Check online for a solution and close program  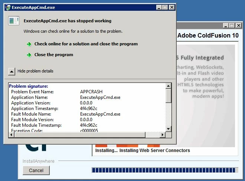coord(86,44)
